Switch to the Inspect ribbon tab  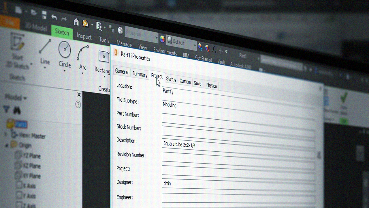coord(84,36)
